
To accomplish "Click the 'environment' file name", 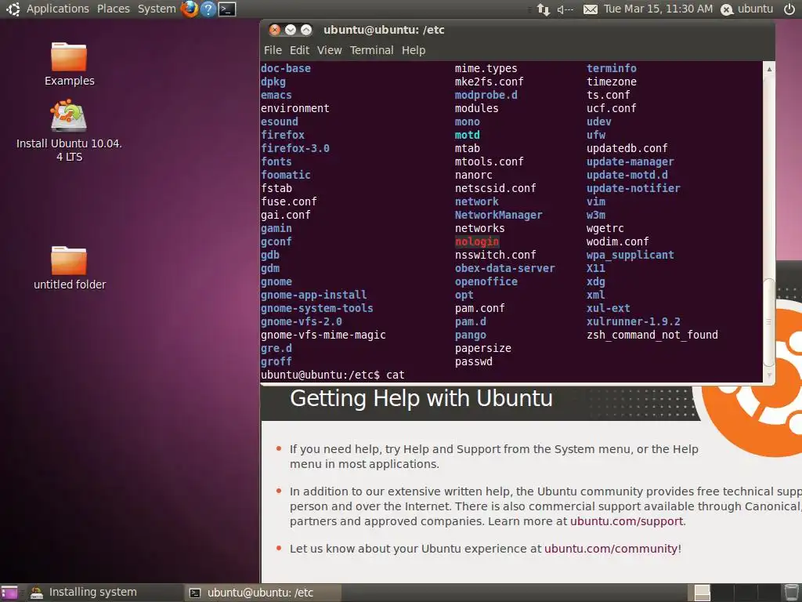I will 295,108.
